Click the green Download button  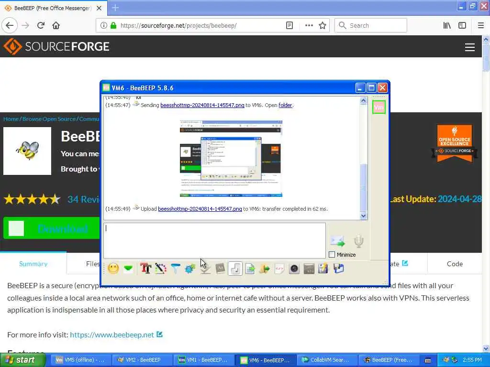52,228
